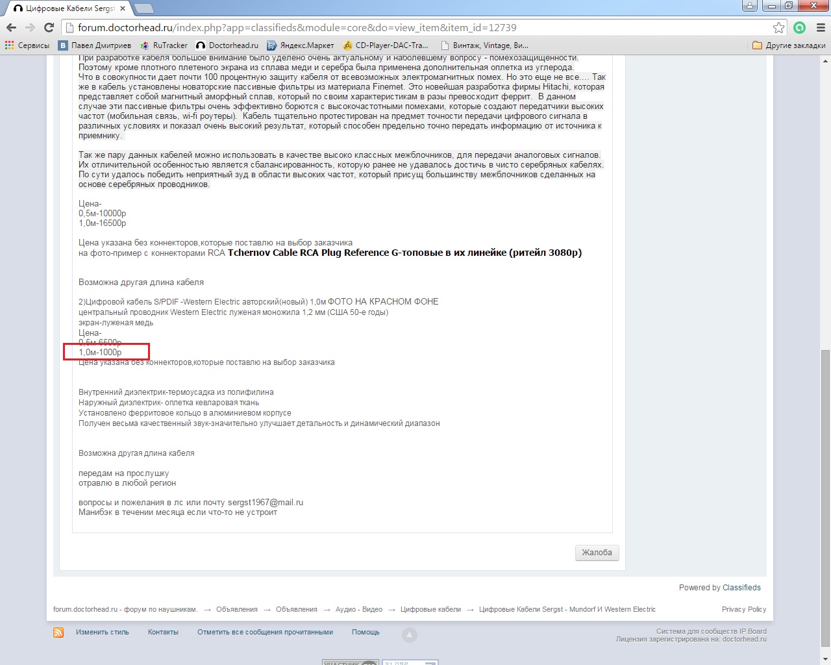831x665 pixels.
Task: Go to forum.doctorhead.ru breadcrumb home
Action: click(125, 609)
